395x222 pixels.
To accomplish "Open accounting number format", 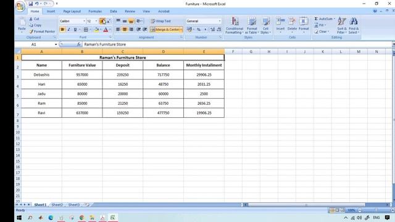I will tap(189, 30).
